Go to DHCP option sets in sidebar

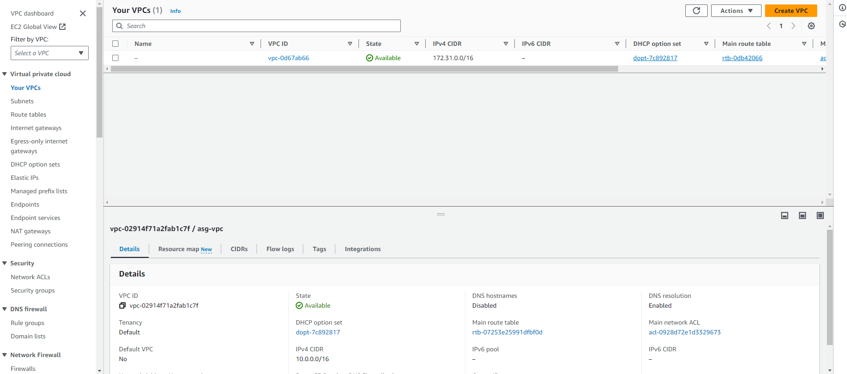point(35,164)
